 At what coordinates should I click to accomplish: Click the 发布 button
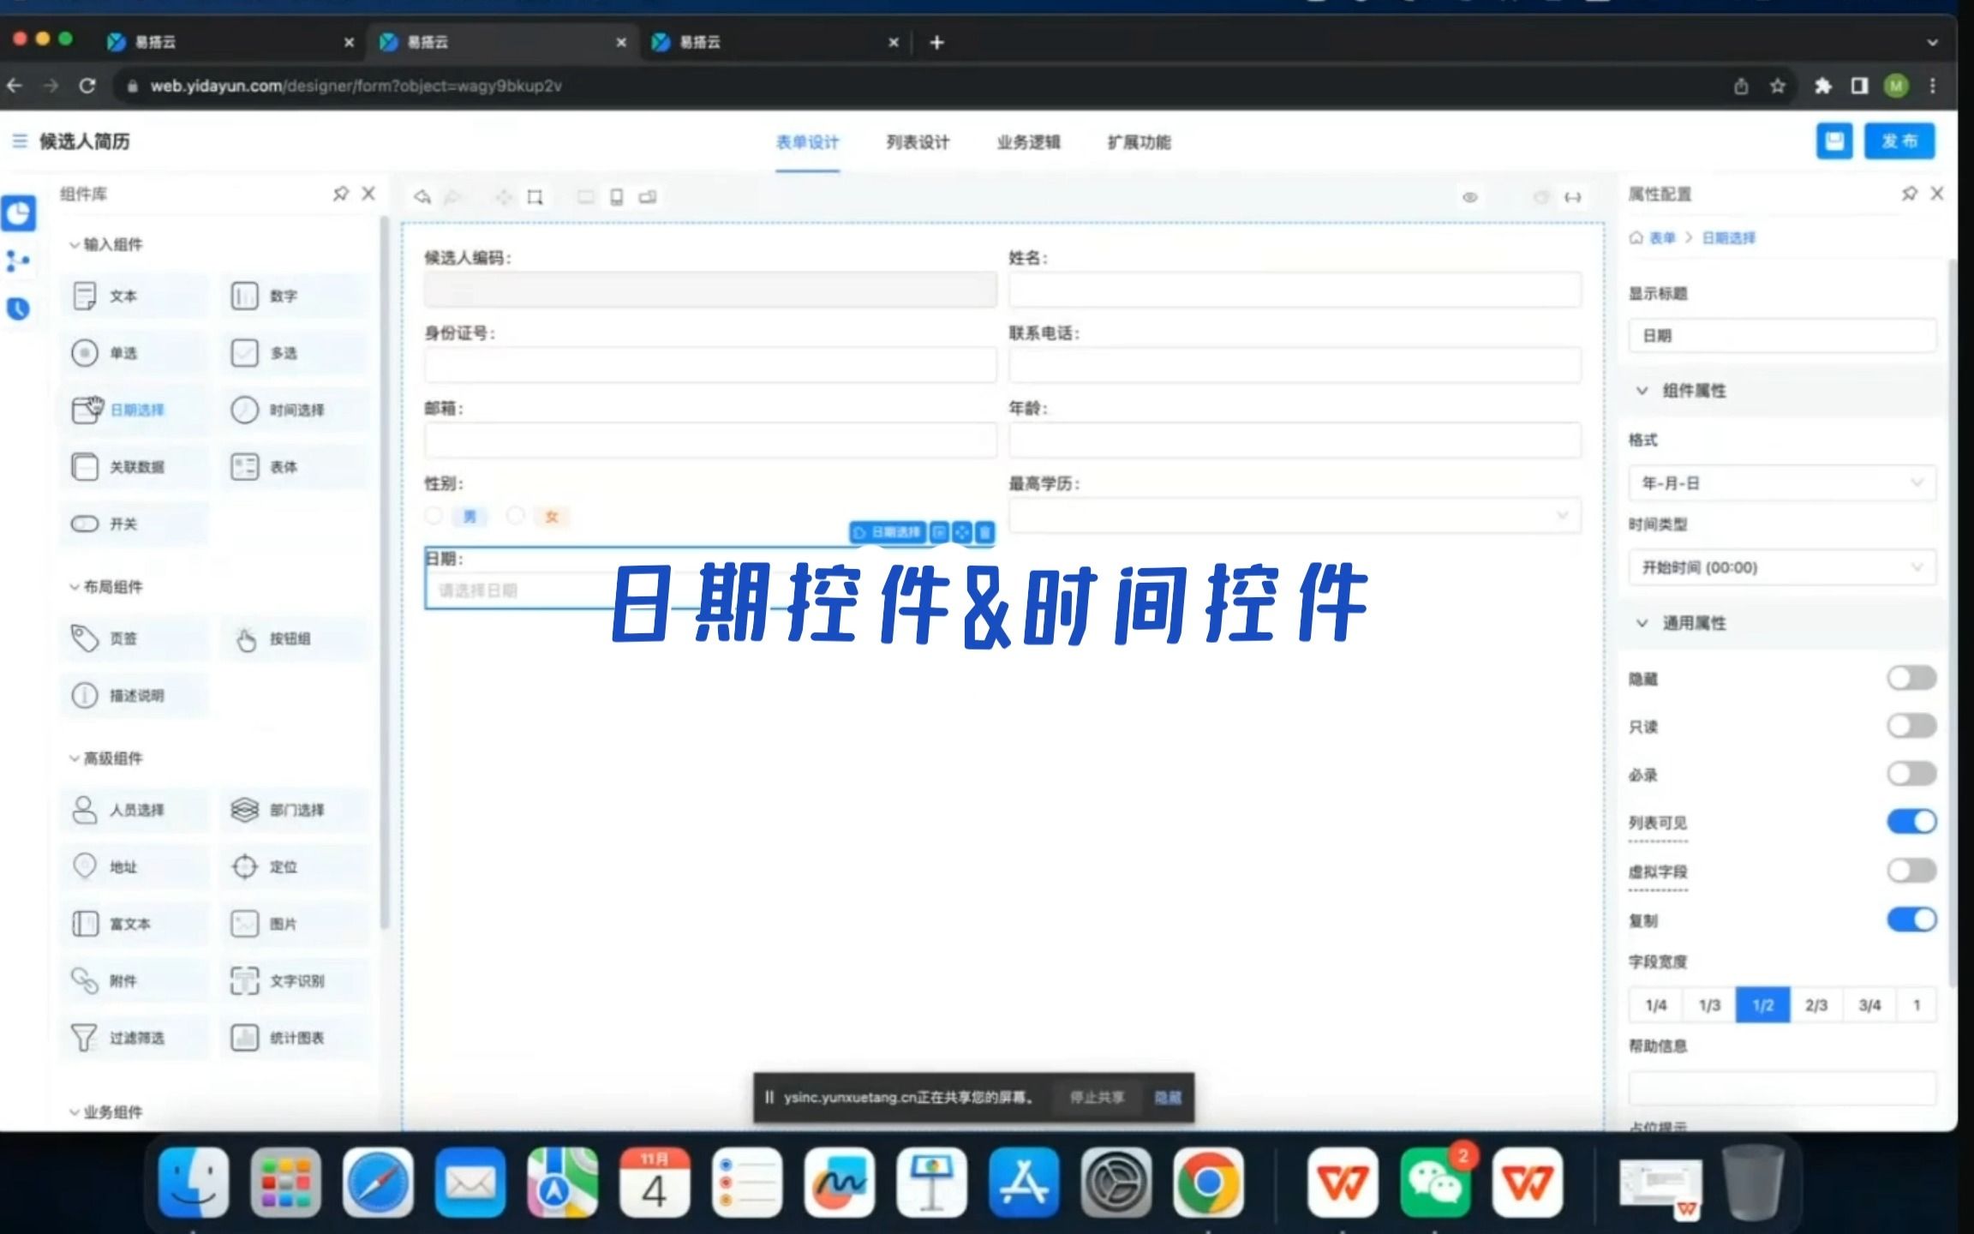1899,141
